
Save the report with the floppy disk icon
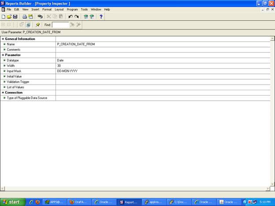(15, 17)
